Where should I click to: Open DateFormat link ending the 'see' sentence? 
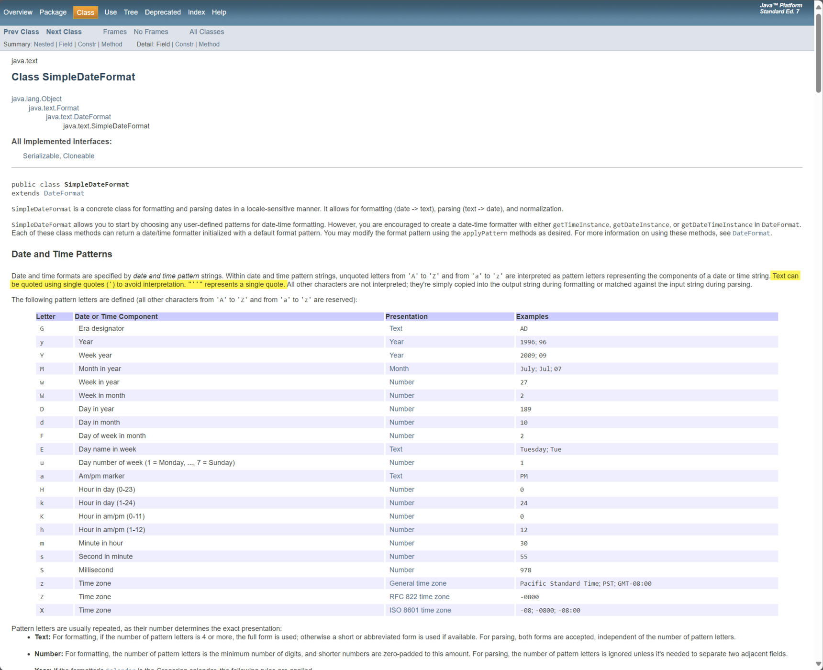click(x=751, y=234)
